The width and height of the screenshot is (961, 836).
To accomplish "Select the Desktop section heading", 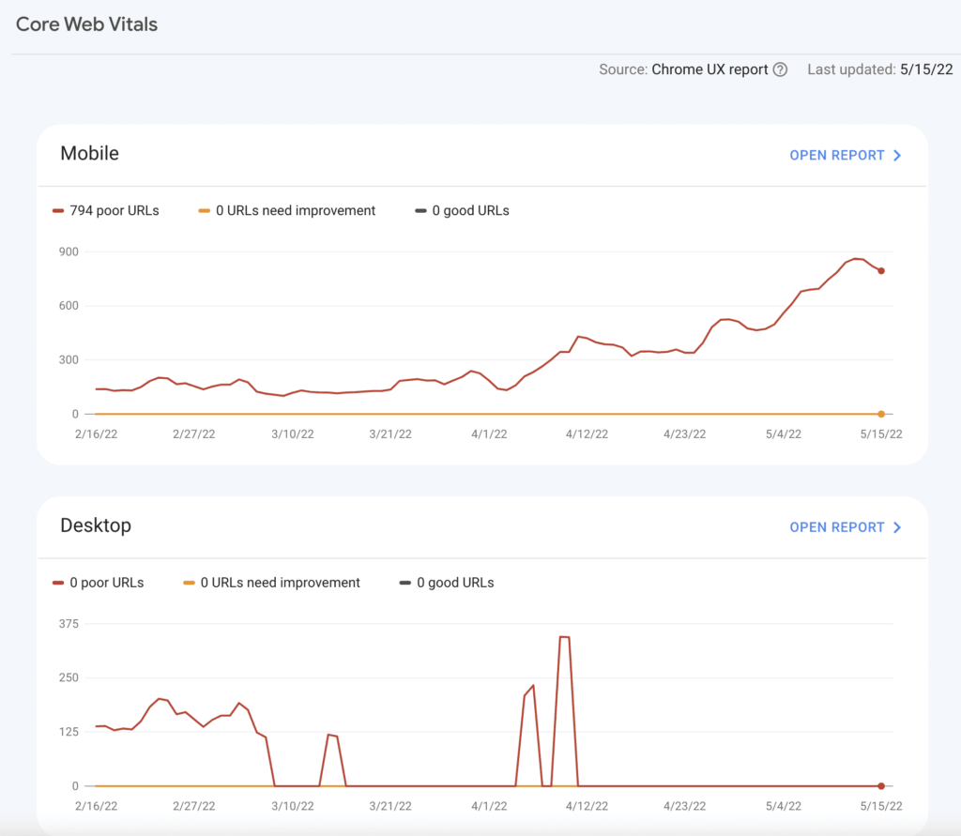I will pyautogui.click(x=96, y=525).
